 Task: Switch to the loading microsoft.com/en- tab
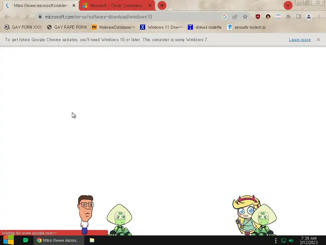[x=41, y=6]
